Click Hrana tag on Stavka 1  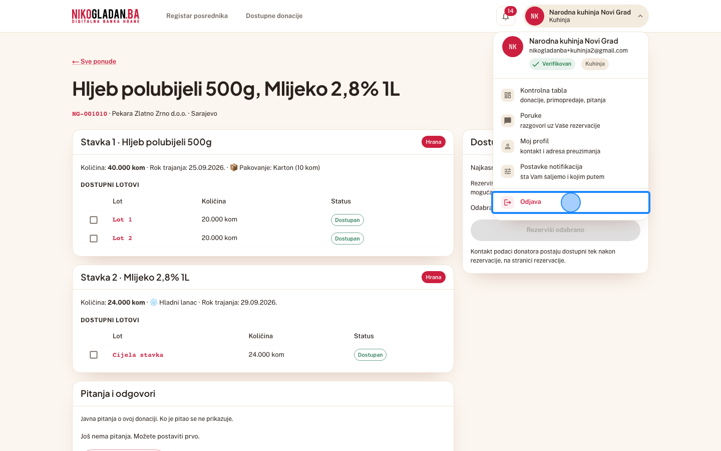434,142
